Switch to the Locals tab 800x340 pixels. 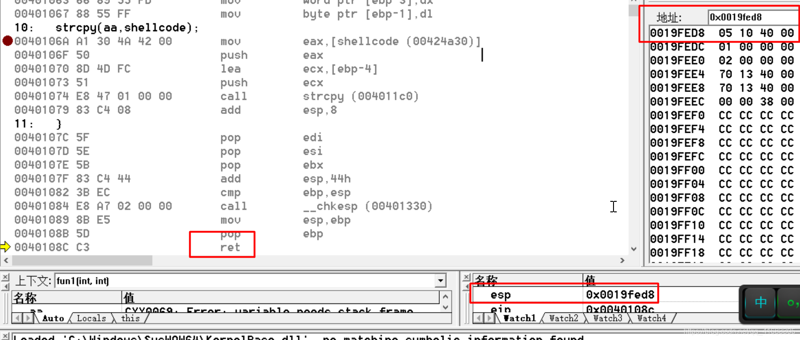coord(91,318)
